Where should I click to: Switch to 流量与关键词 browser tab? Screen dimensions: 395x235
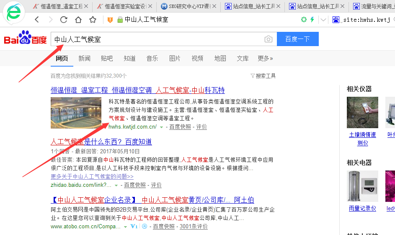point(373,6)
